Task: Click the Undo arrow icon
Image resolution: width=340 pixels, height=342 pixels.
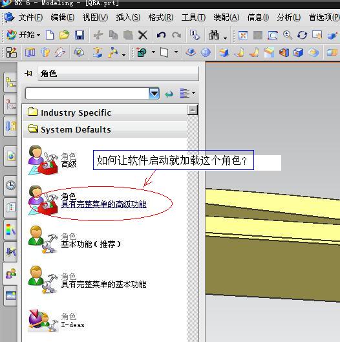Action: pos(162,35)
